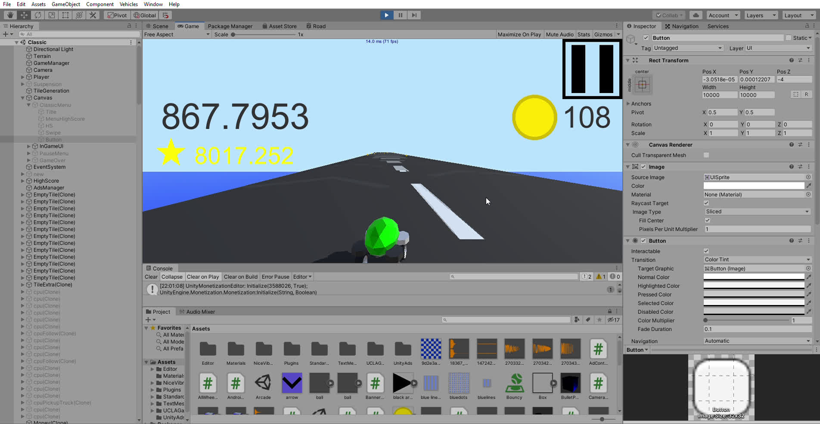Select the Hand tool in toolbar
The height and width of the screenshot is (424, 820).
pos(10,15)
